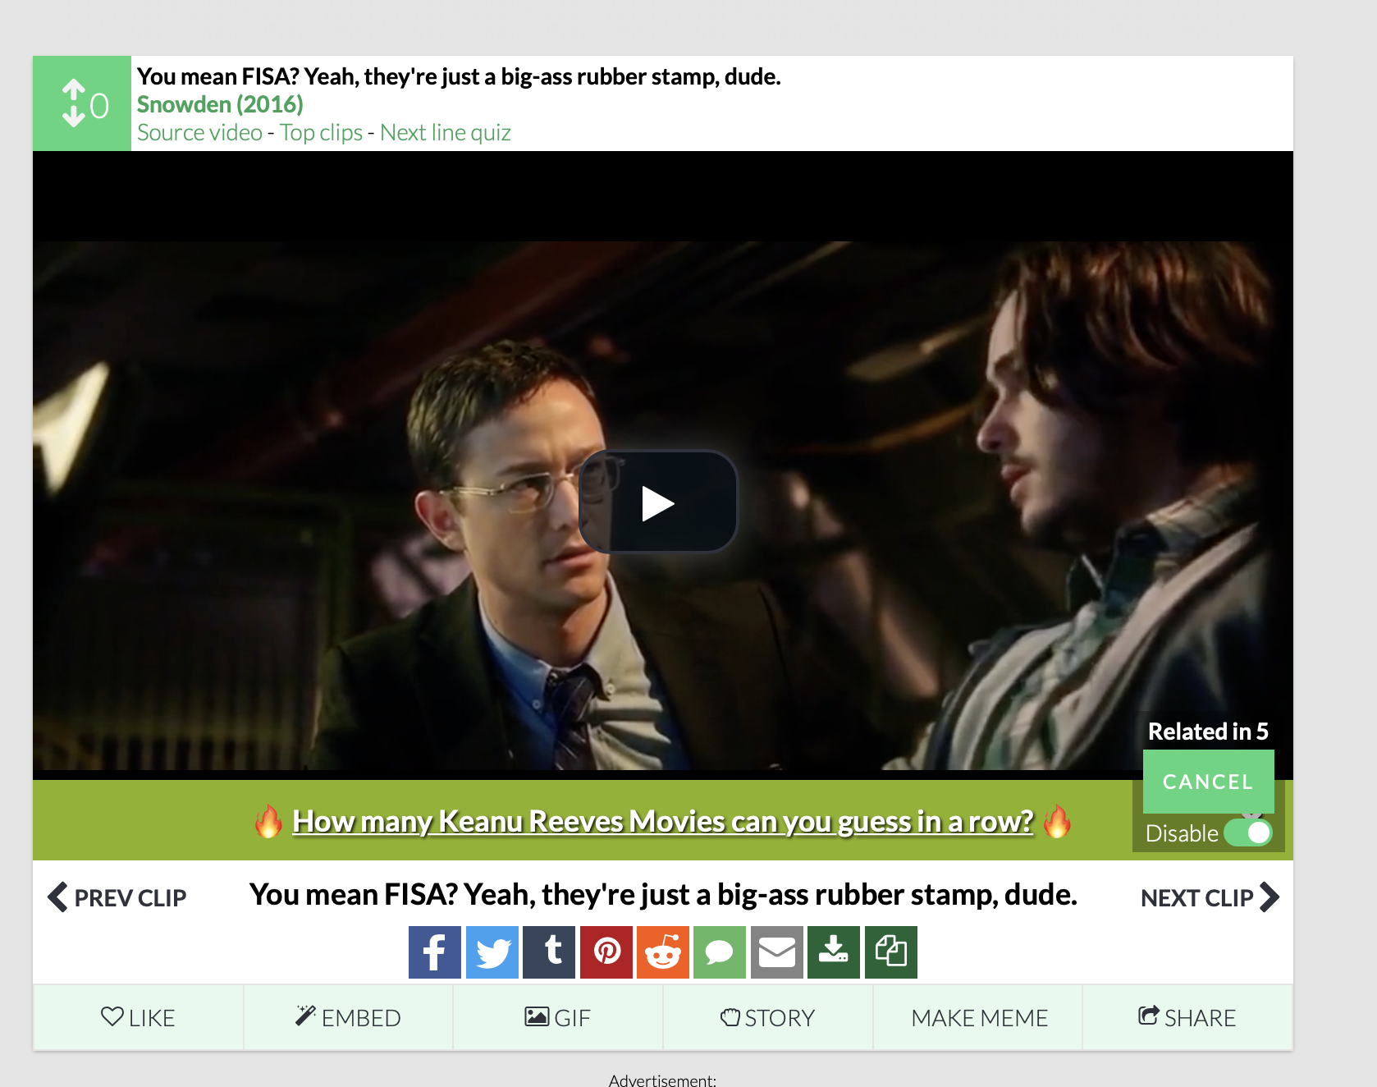Viewport: 1377px width, 1087px height.
Task: Downvote the clip with the down arrow
Action: pyautogui.click(x=74, y=117)
